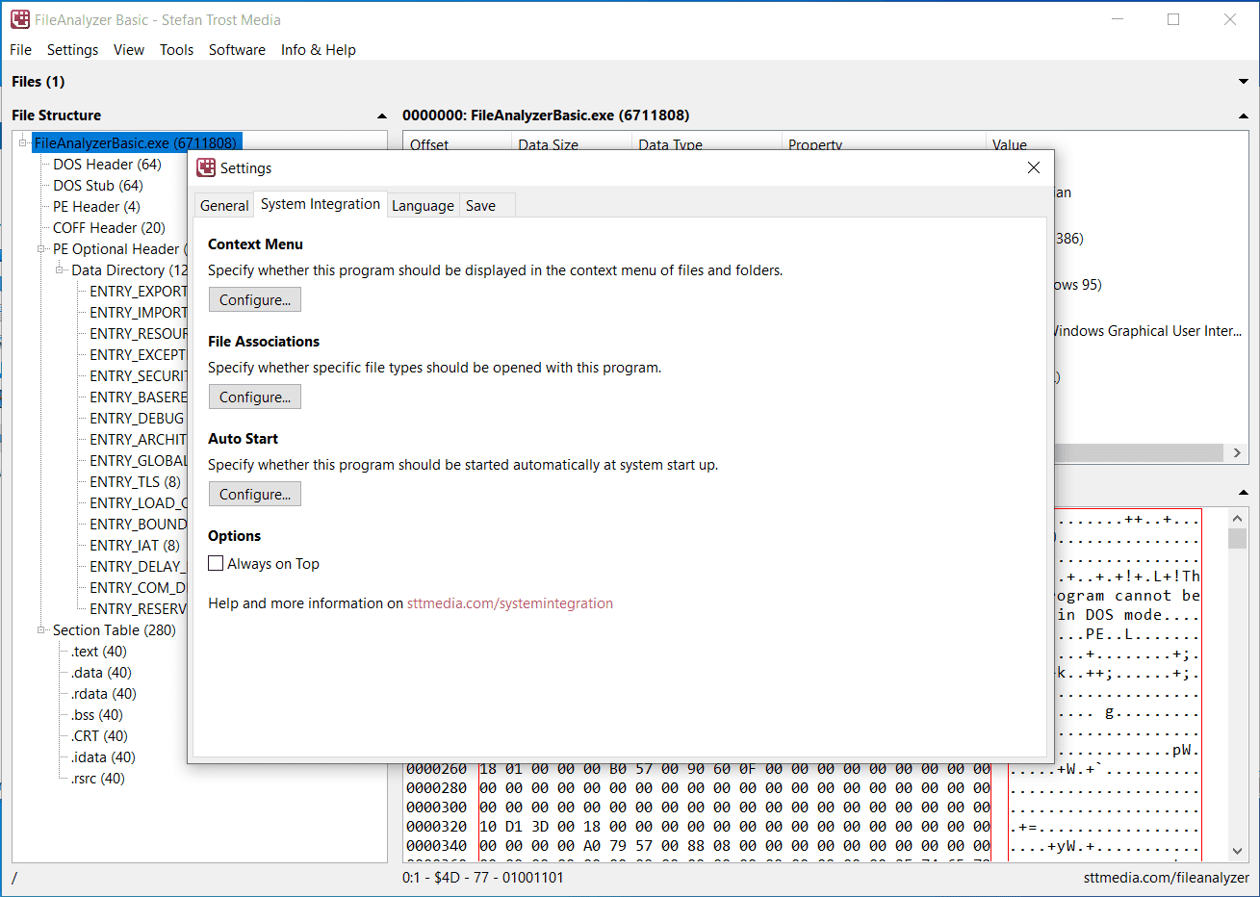Click the "Files (1)" heading
The width and height of the screenshot is (1260, 897).
tap(39, 82)
